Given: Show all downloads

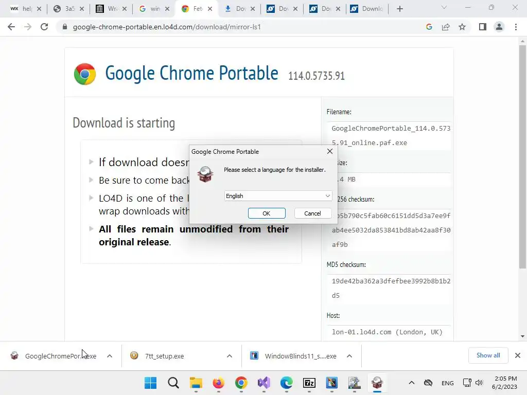Looking at the screenshot, I should point(488,355).
